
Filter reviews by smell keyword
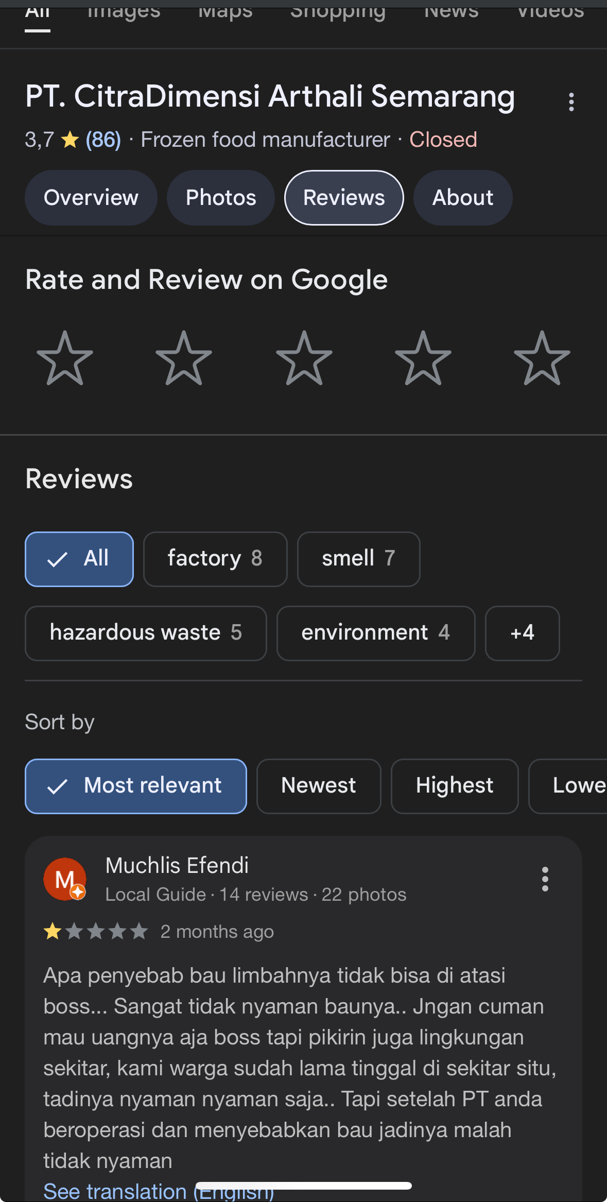[x=359, y=559]
